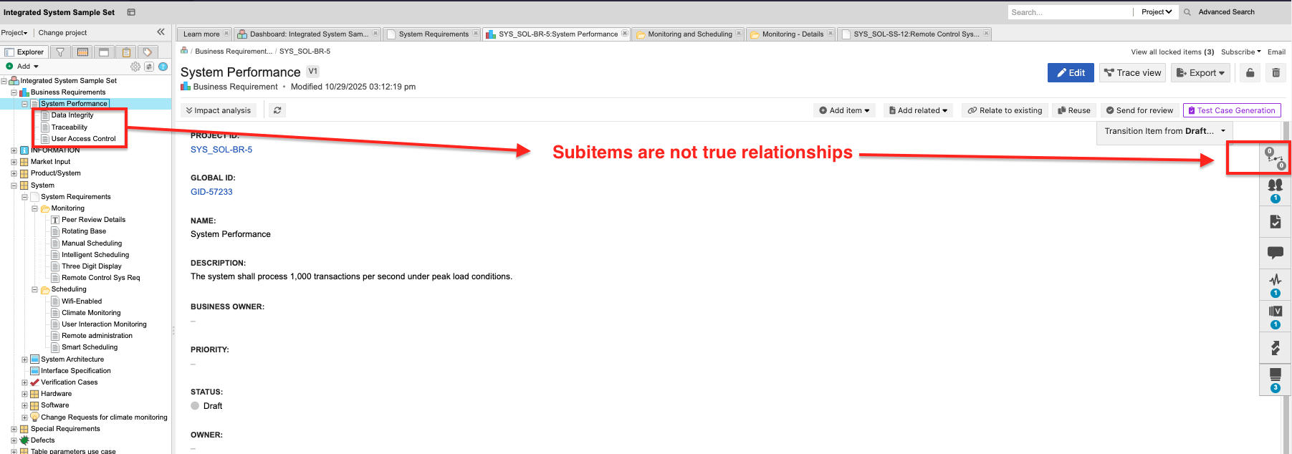
Task: Click Advanced Search link
Action: click(1226, 12)
